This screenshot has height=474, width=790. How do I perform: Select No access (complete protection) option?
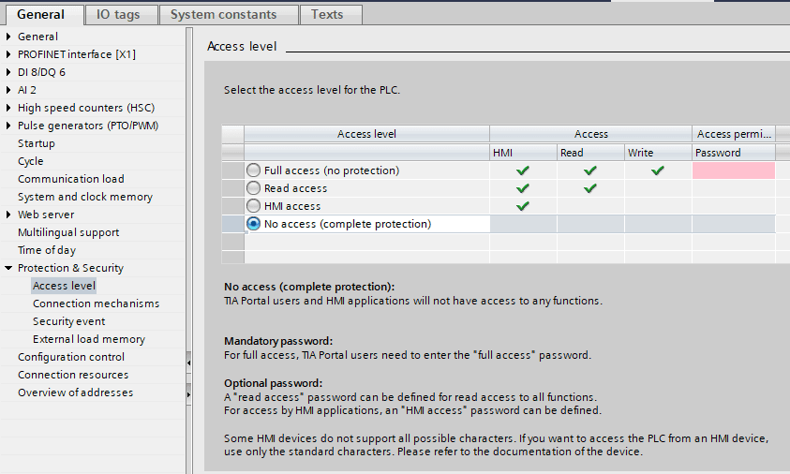(253, 224)
